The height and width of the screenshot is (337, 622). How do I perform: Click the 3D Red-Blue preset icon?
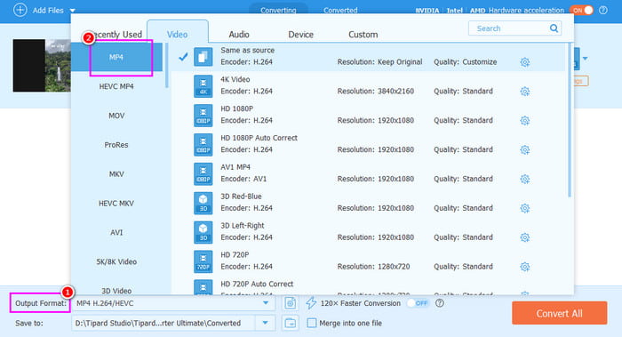click(203, 203)
